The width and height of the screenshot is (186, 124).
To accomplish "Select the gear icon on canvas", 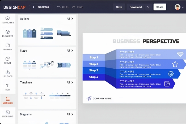I will (171, 74).
